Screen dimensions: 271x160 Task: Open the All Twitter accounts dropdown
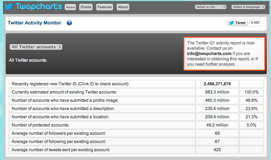pos(36,47)
